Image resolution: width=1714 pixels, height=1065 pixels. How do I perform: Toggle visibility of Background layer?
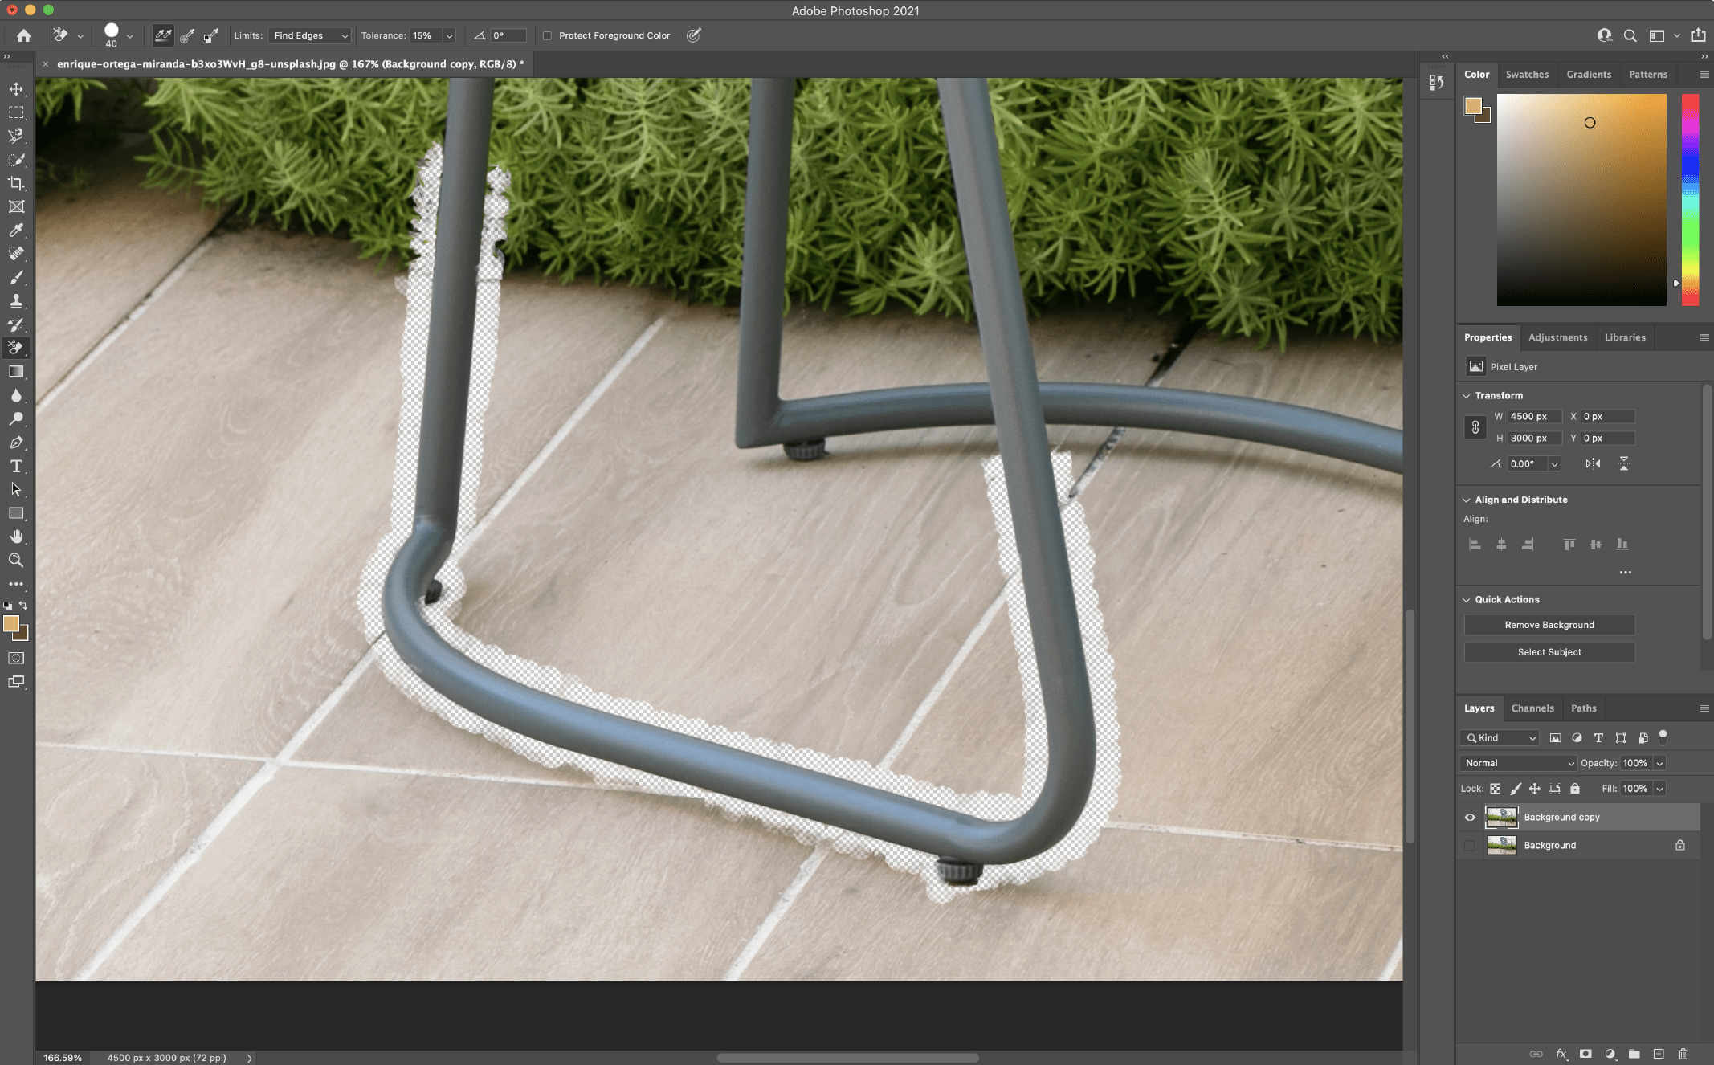1468,846
